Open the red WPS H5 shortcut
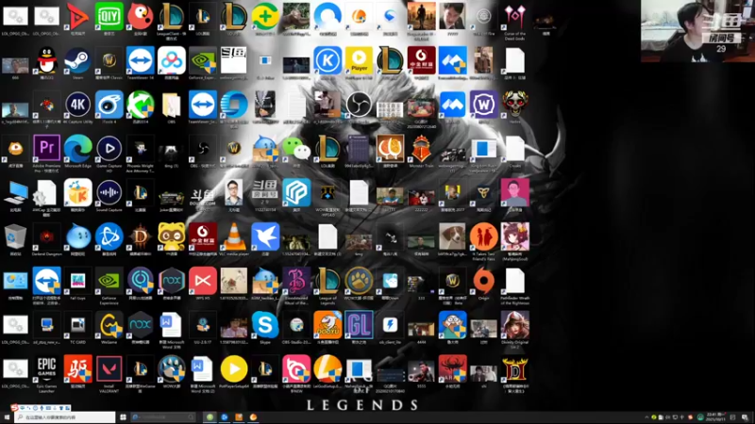Viewport: 755px width, 424px height. [203, 281]
